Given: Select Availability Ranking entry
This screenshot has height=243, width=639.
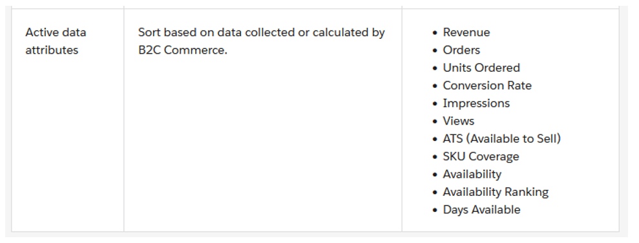Looking at the screenshot, I should tap(496, 192).
